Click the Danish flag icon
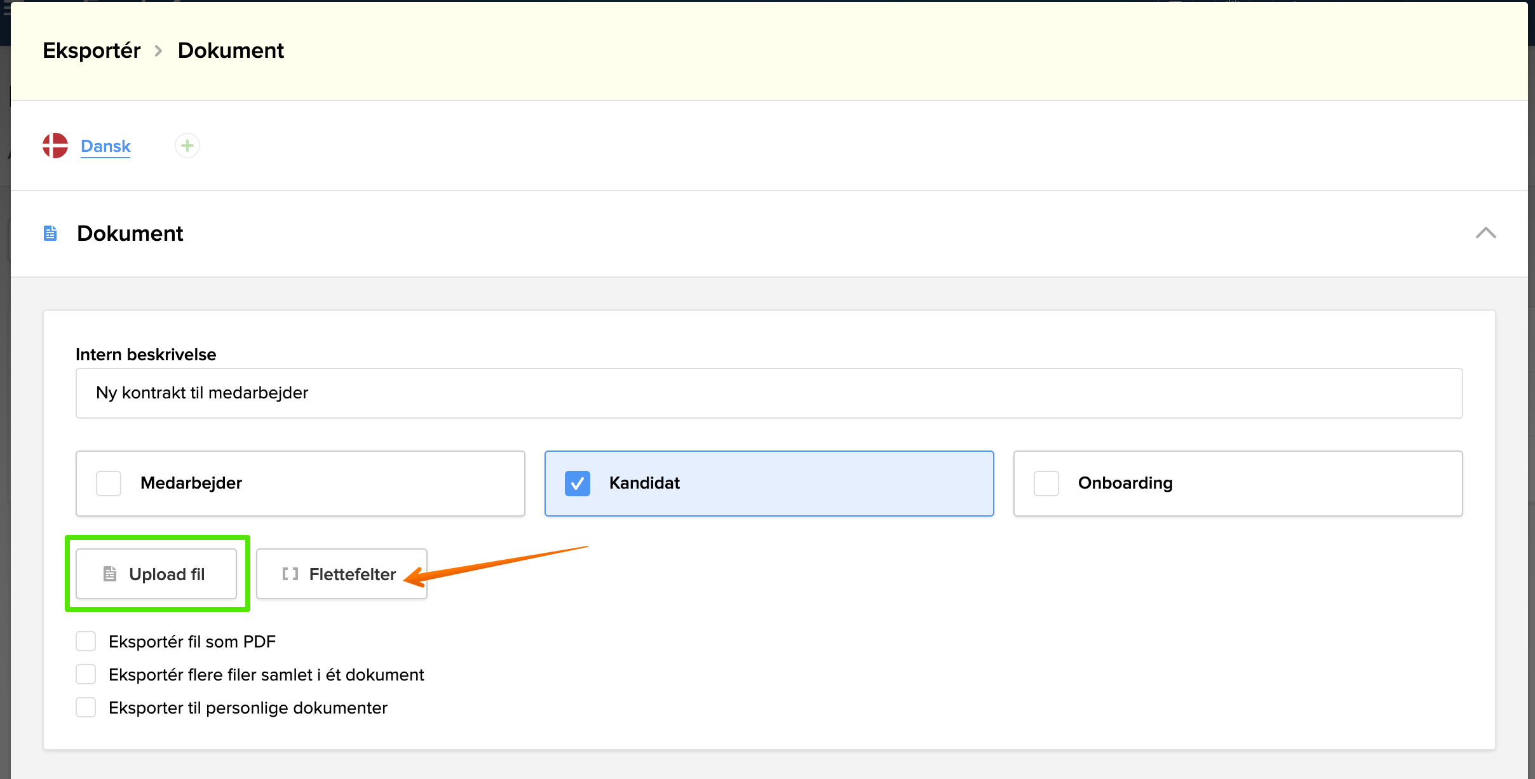Image resolution: width=1535 pixels, height=779 pixels. click(x=55, y=146)
